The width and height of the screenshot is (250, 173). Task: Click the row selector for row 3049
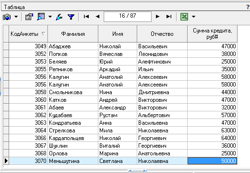pos(6,46)
